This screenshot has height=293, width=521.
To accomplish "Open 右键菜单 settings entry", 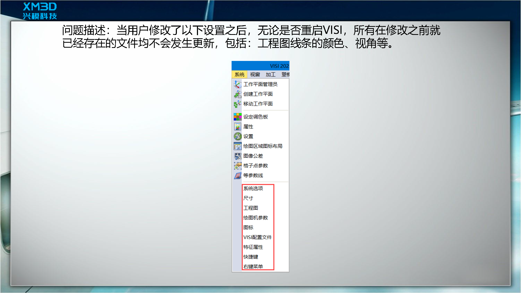I will coord(253,266).
